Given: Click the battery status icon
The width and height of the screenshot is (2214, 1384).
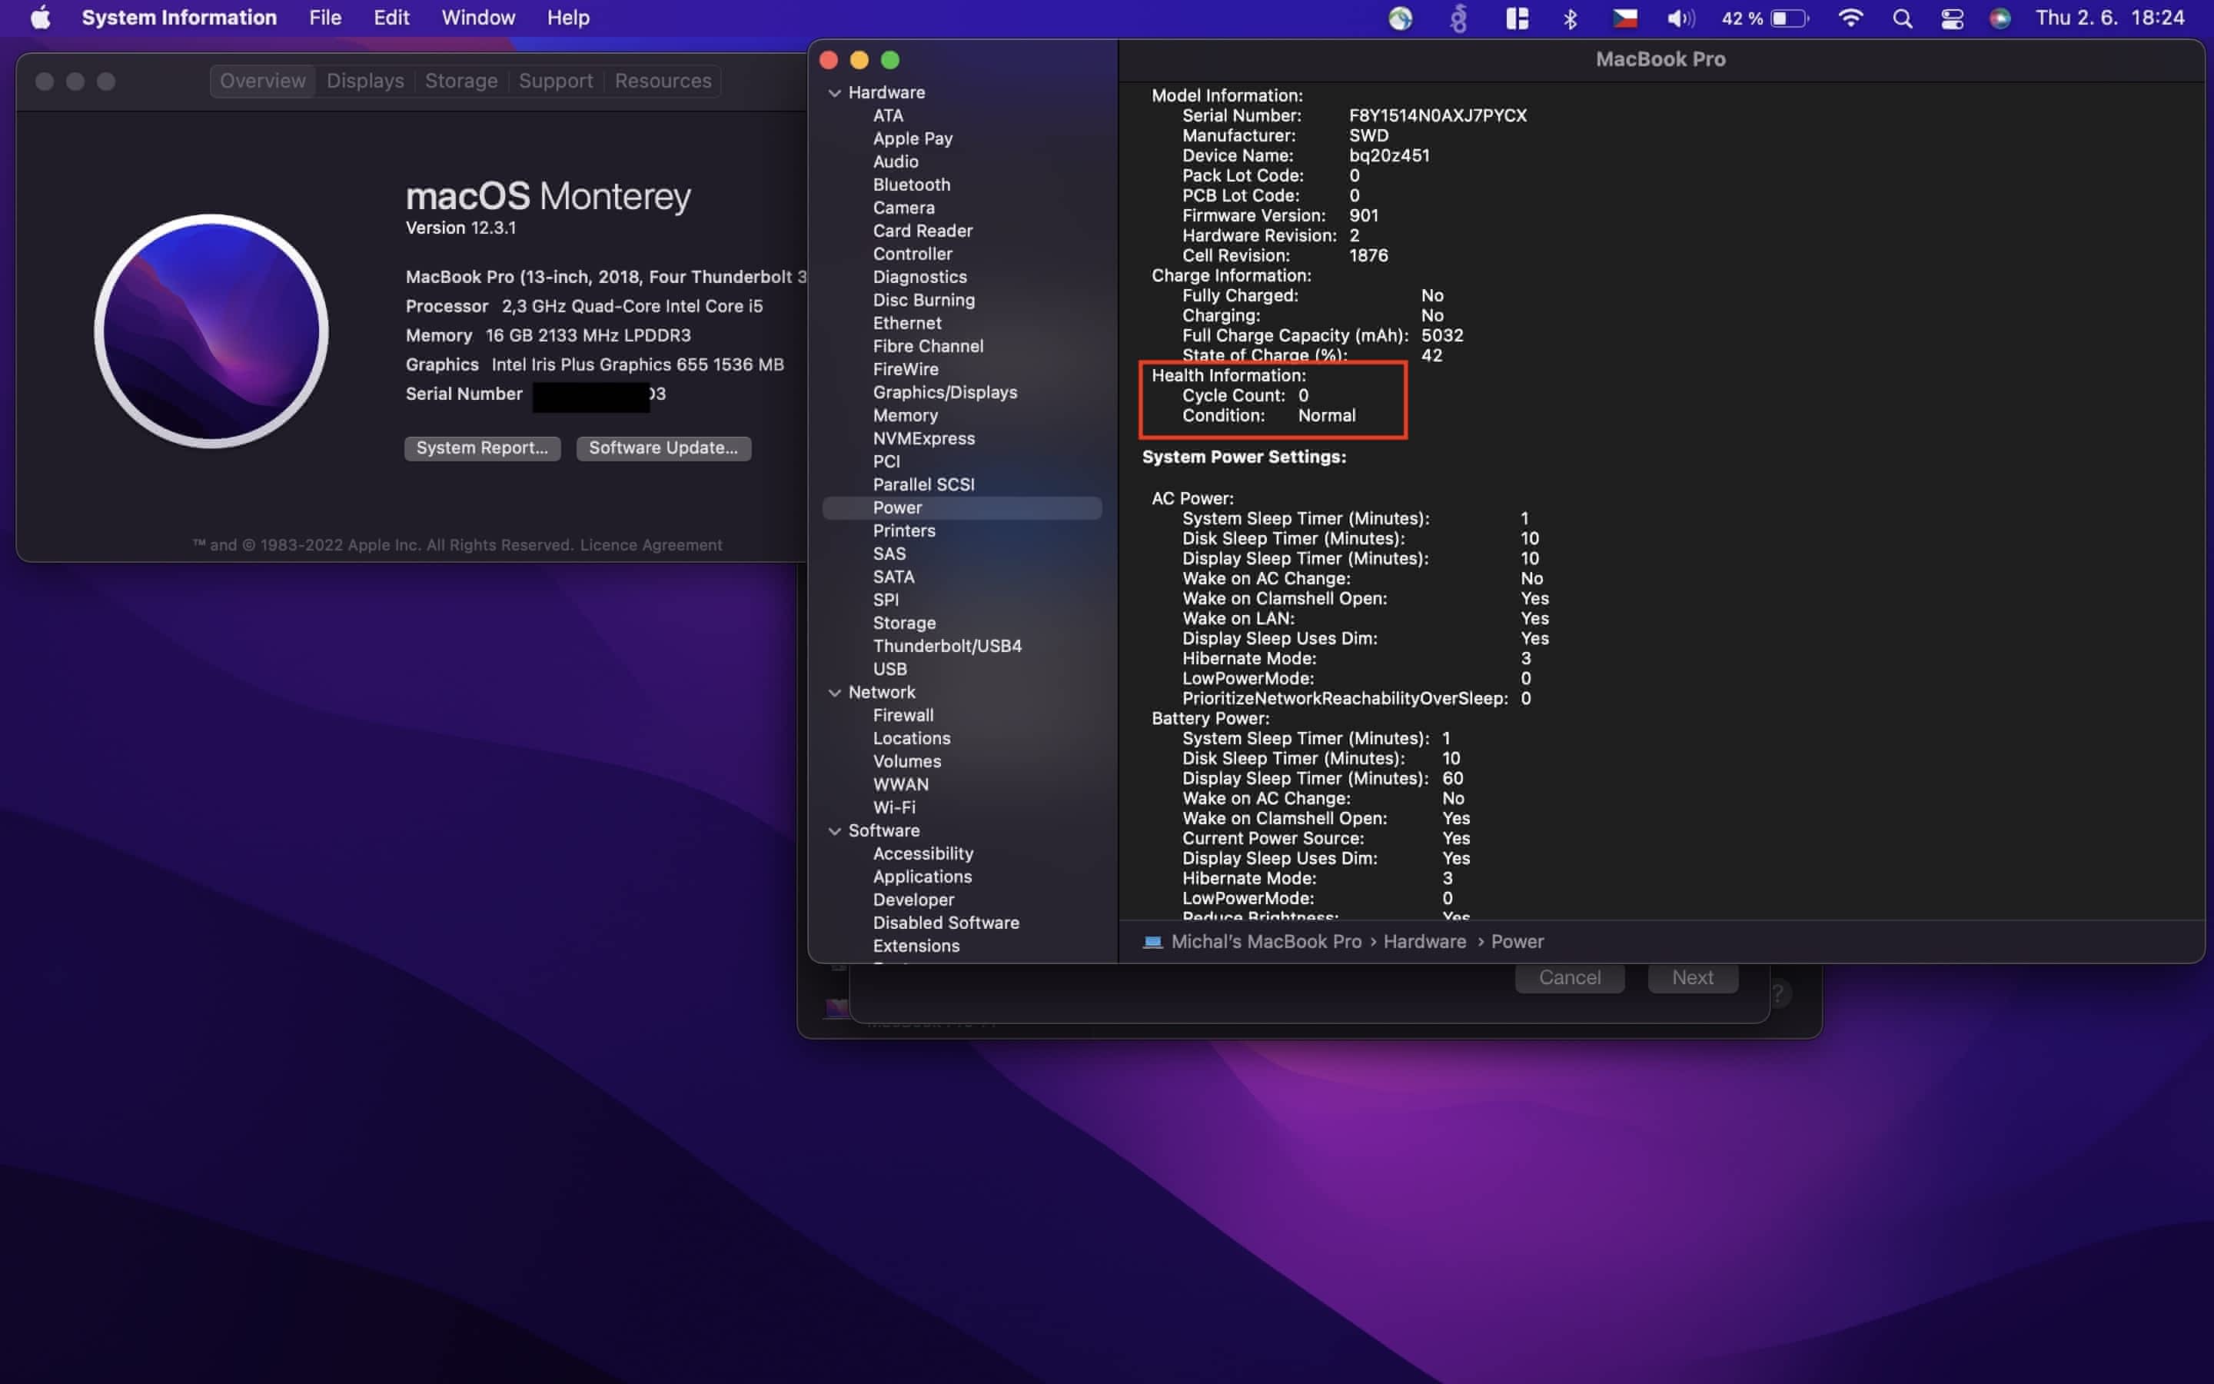Looking at the screenshot, I should 1790,18.
